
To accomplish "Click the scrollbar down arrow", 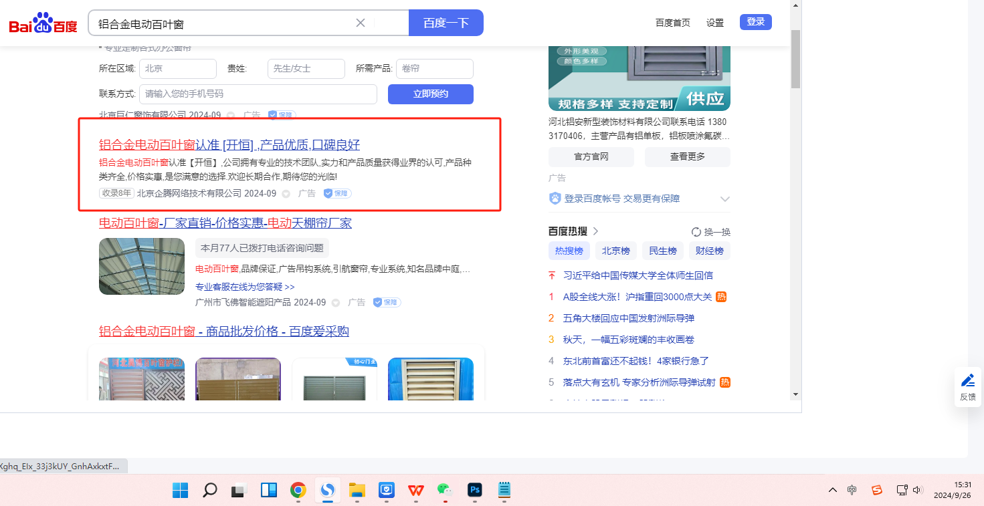I will 795,394.
